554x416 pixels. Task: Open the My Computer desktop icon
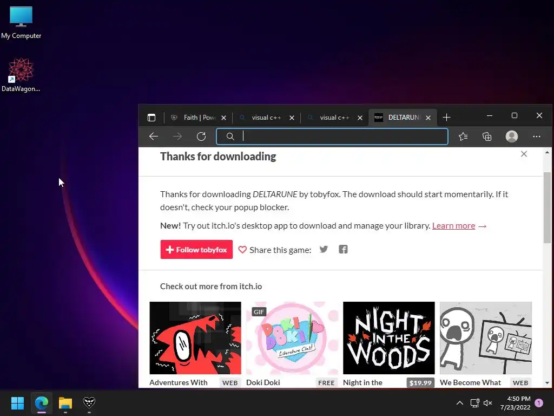(x=21, y=22)
